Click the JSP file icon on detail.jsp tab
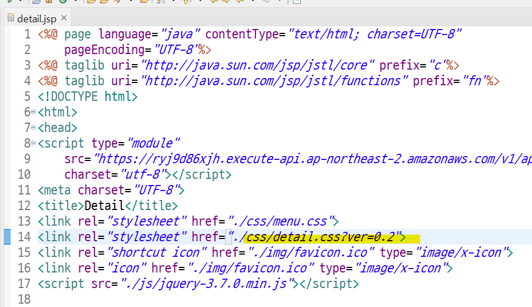Image resolution: width=532 pixels, height=307 pixels. point(11,18)
